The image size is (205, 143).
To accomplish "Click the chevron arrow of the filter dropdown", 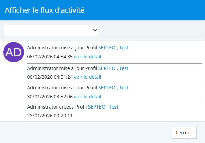I will click(x=95, y=30).
